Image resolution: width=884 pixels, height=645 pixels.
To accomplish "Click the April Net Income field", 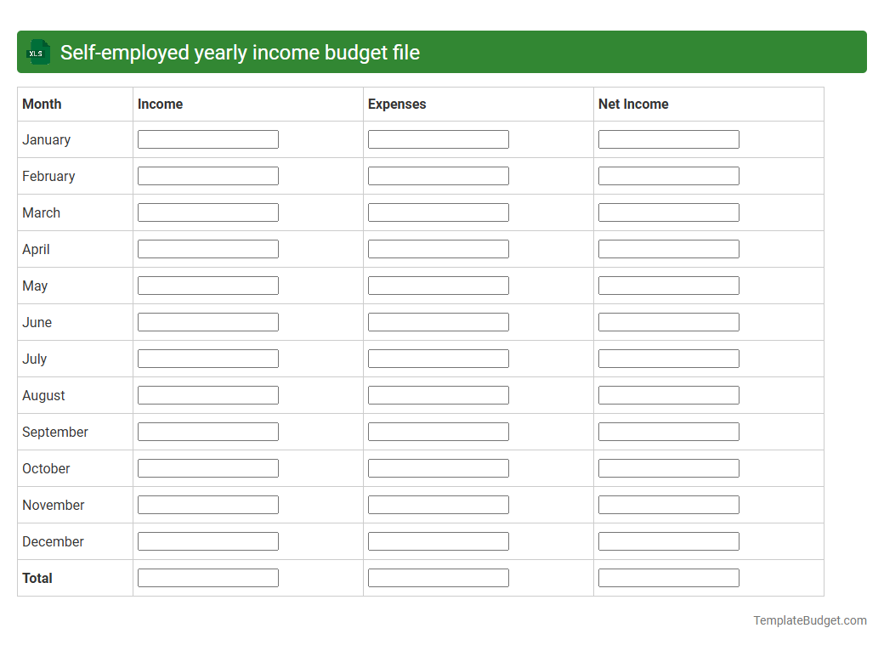I will click(x=669, y=248).
